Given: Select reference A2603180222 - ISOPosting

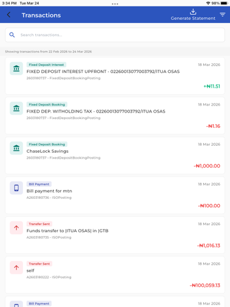Looking at the screenshot, I should point(49,277).
